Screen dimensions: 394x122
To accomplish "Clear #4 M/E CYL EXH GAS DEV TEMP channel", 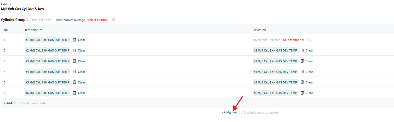I will pos(309,72).
